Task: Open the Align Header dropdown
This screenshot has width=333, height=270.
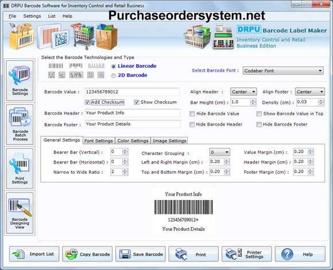Action: pyautogui.click(x=243, y=92)
